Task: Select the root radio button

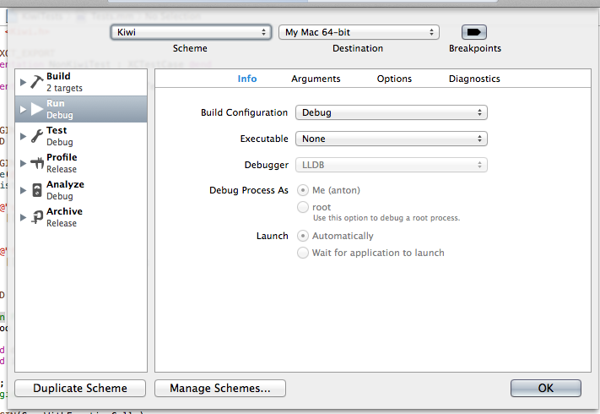Action: [303, 207]
